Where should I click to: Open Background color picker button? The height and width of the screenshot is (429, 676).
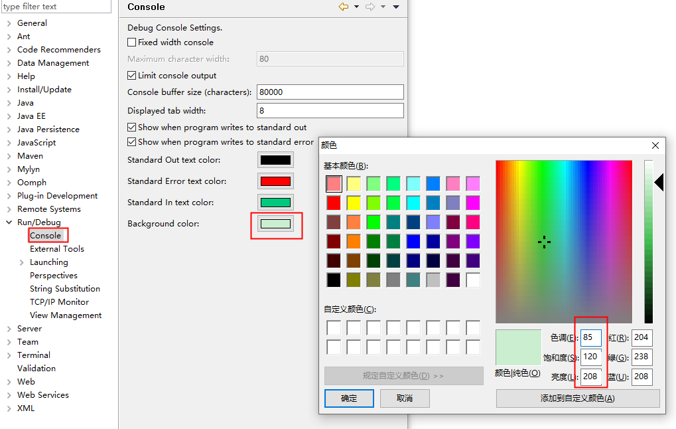pos(275,224)
